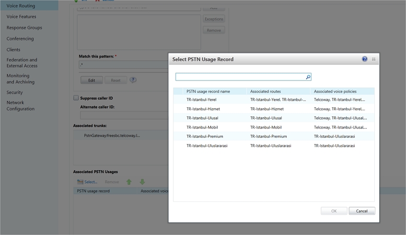
Task: Click the search magnifier icon in dialog
Action: point(308,77)
